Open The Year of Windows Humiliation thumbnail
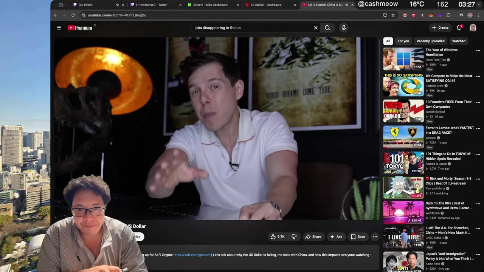Viewport: 484px width, 272px height. (403, 59)
